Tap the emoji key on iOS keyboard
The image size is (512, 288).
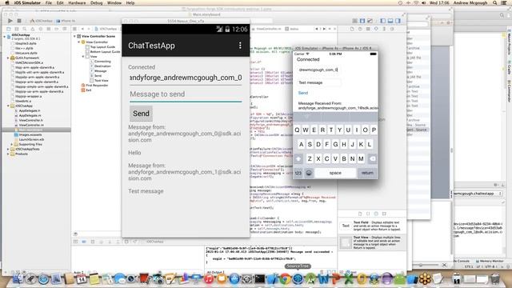(309, 173)
